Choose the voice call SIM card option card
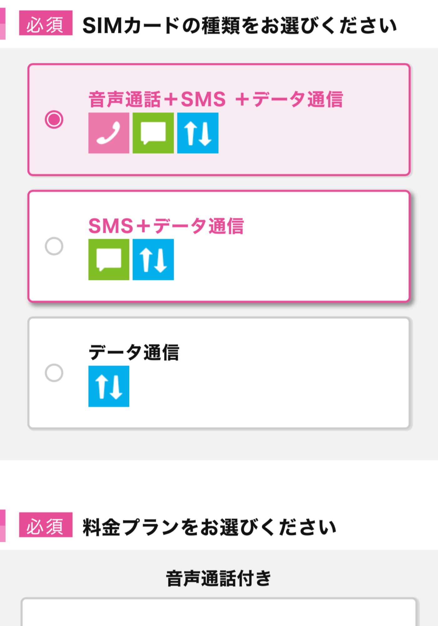Viewport: 438px width, 626px height. point(219,120)
